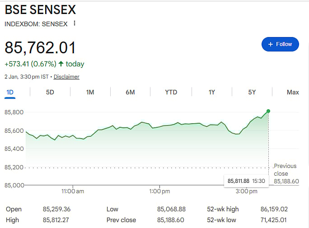Click the 1:00 pm axis label
The image size is (309, 228).
(x=159, y=191)
